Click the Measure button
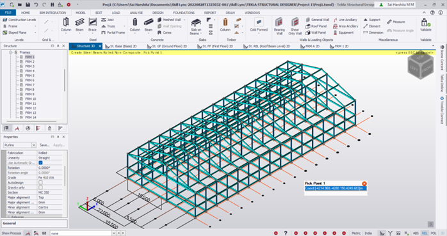 tap(396, 22)
